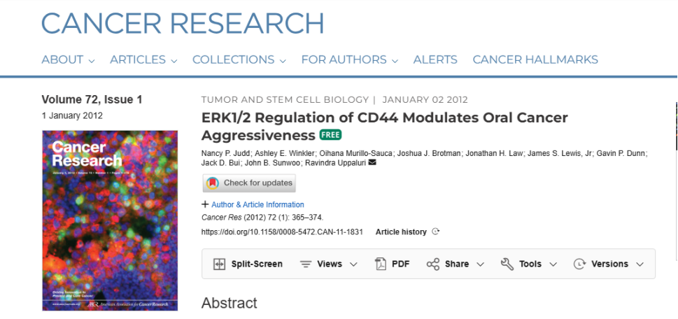Image resolution: width=678 pixels, height=319 pixels.
Task: Click the CANCER RESEARCH site logo
Action: [183, 23]
